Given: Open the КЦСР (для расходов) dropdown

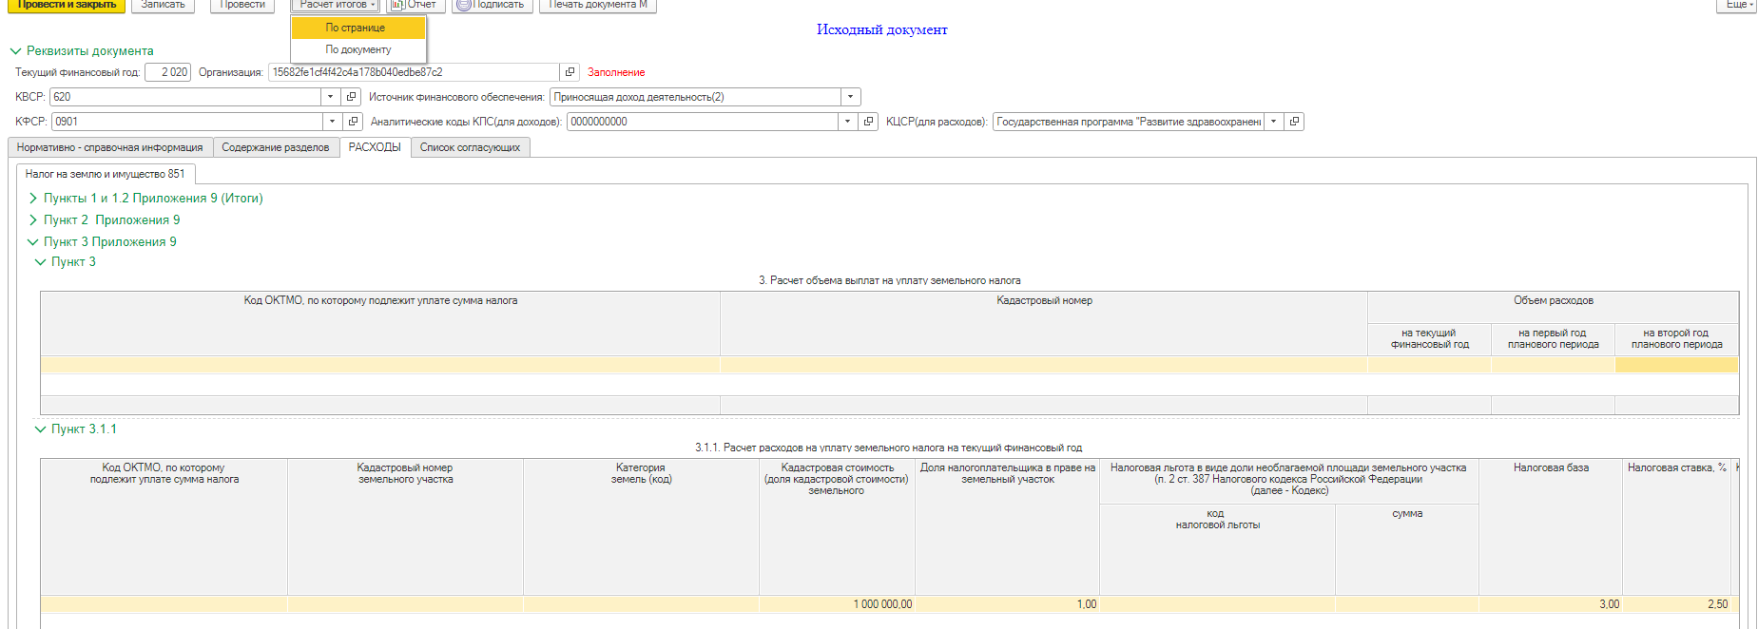Looking at the screenshot, I should [x=1273, y=122].
